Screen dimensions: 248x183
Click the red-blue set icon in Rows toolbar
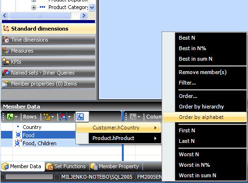coord(64,117)
